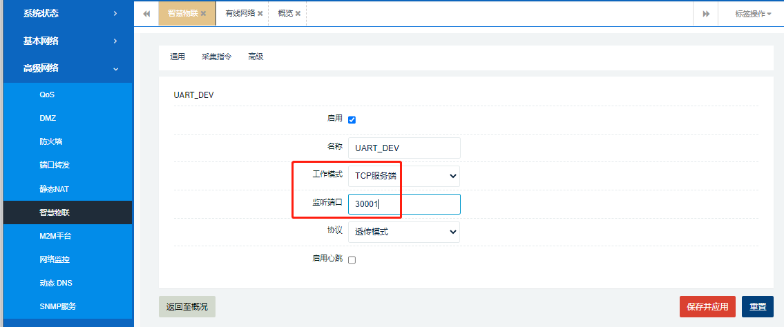
Task: Open the 协议 dropdown
Action: click(403, 232)
